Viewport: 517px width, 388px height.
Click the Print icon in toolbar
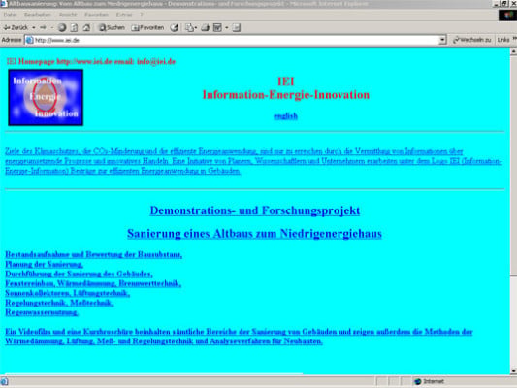[205, 28]
